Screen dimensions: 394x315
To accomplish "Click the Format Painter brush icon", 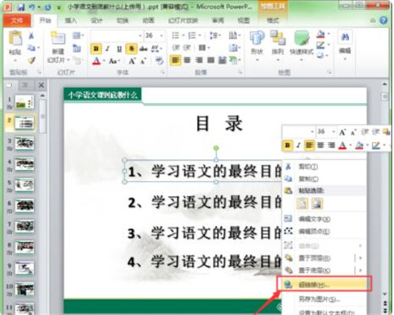I will 32,61.
